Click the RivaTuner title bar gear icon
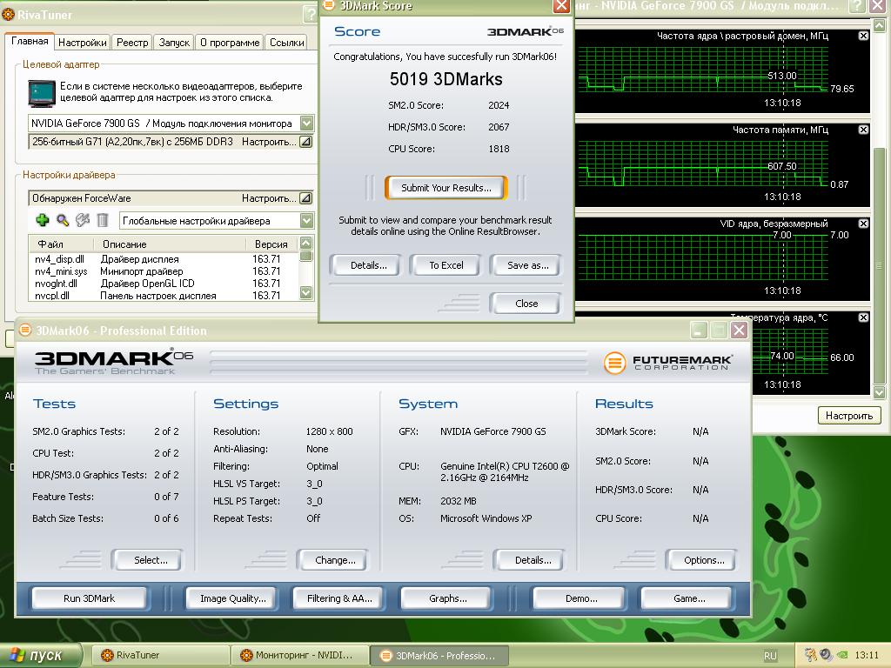The image size is (891, 668). pos(8,14)
